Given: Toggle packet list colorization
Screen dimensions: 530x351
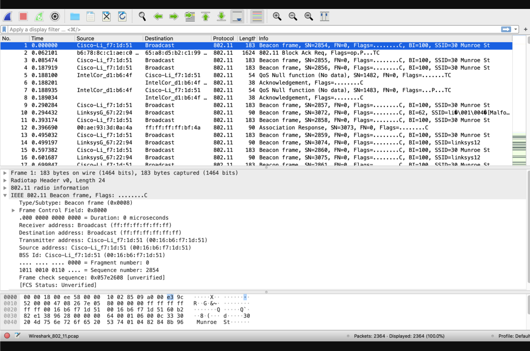Looking at the screenshot, I should pos(257,16).
